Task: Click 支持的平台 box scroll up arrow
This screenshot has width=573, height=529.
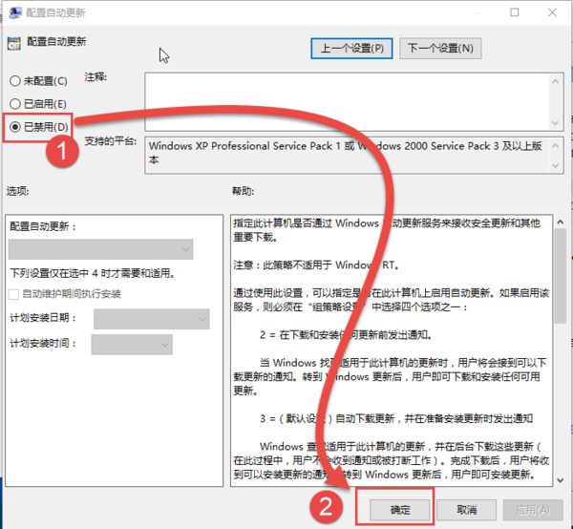Action: (555, 145)
